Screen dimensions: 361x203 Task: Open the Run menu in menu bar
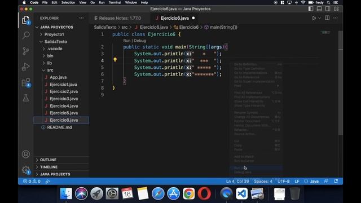point(102,2)
